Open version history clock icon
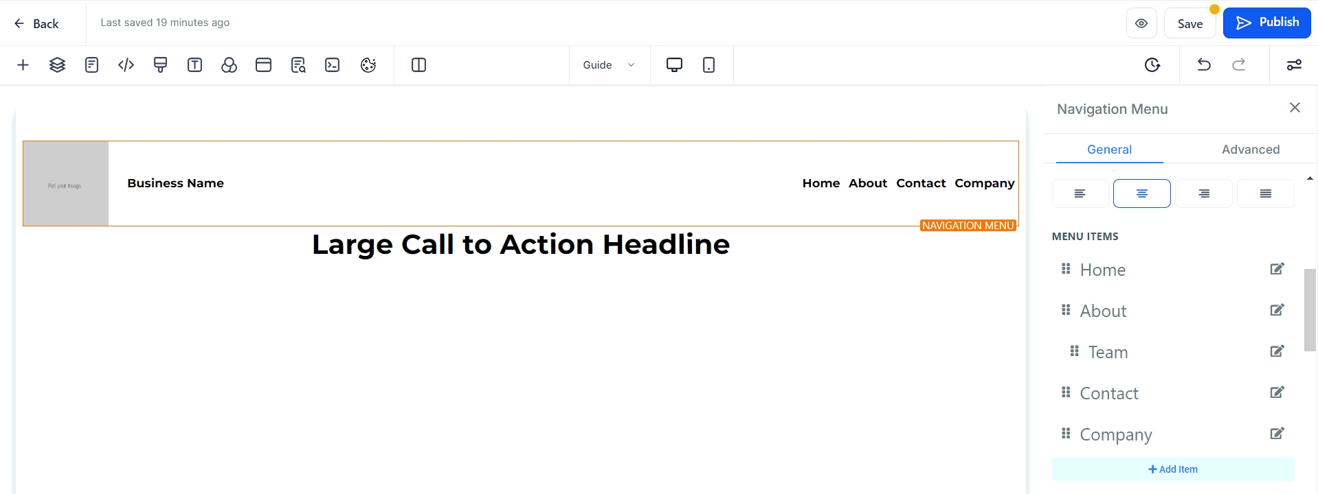Viewport: 1318px width, 494px height. (1152, 65)
